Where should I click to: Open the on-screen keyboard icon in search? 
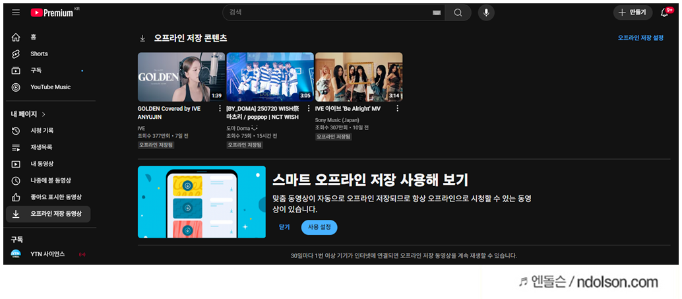pyautogui.click(x=437, y=13)
